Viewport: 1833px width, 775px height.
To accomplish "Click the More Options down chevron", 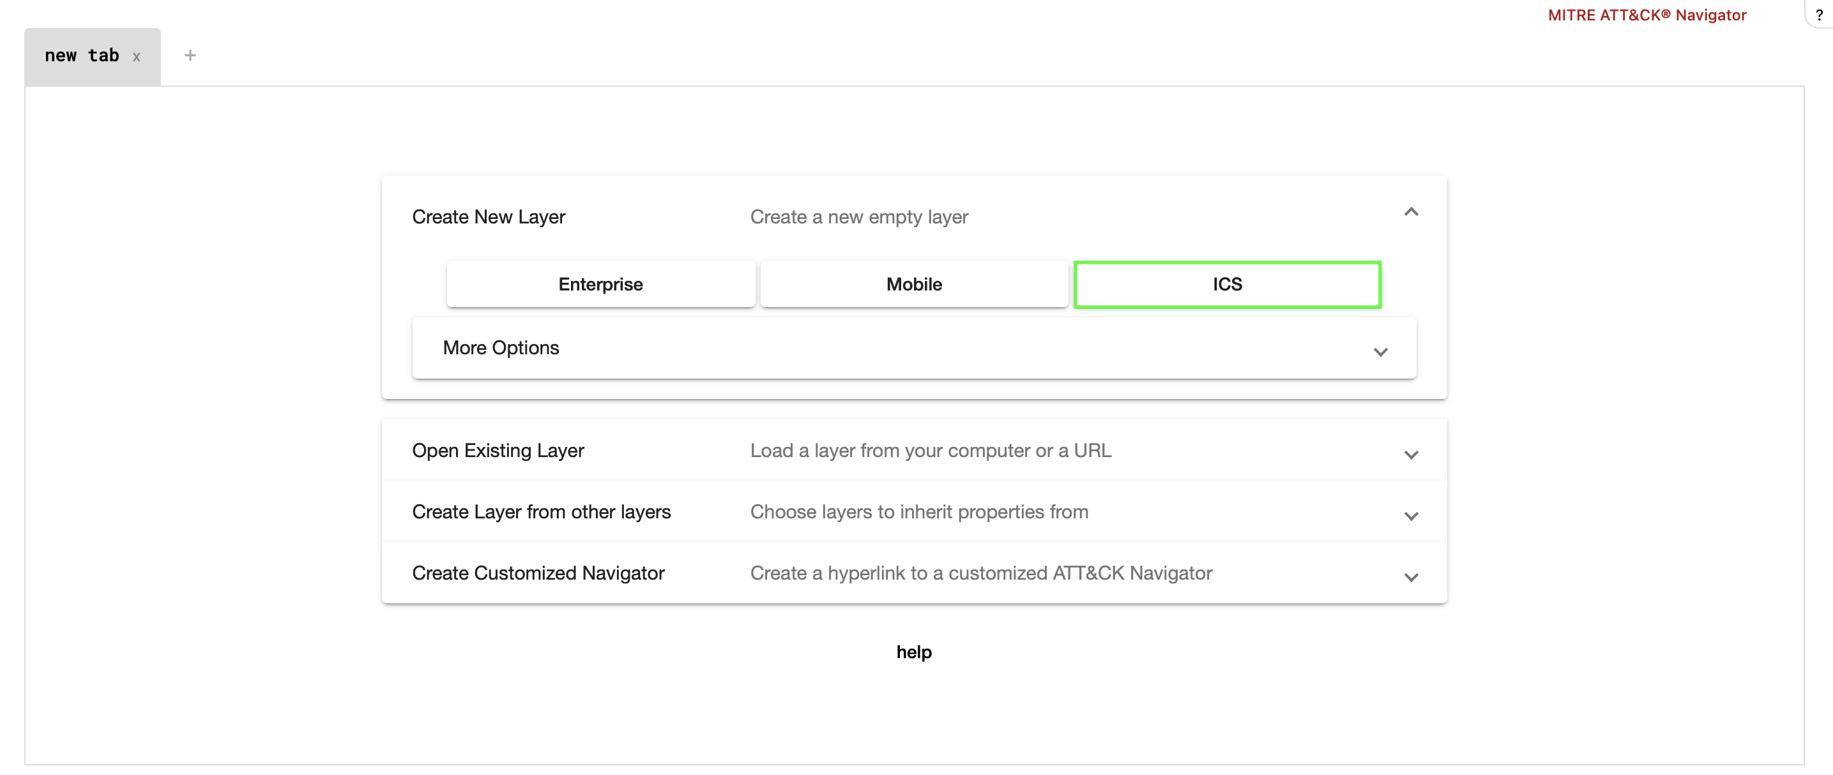I will (x=1380, y=352).
